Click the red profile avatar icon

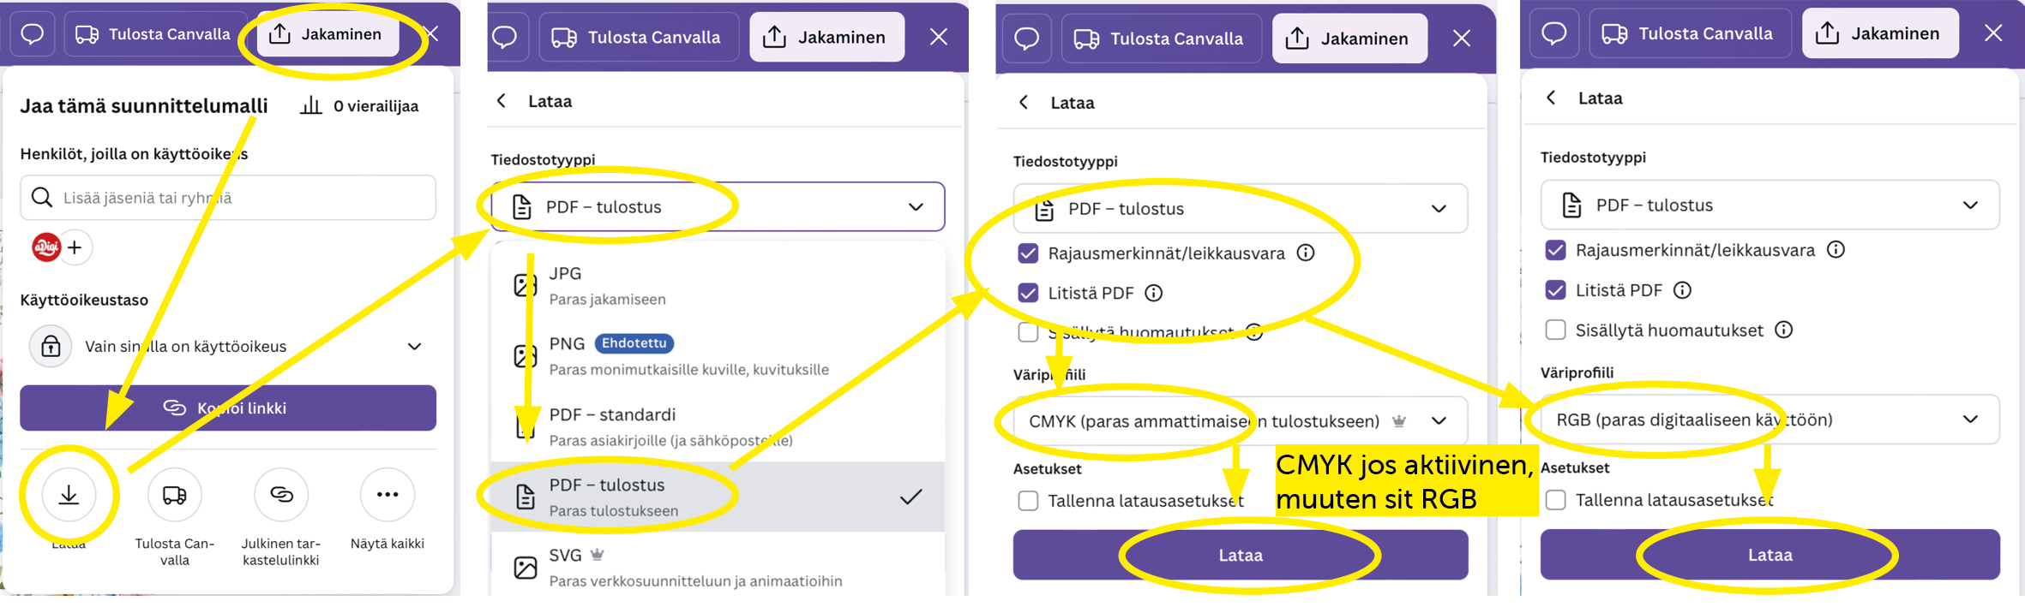pos(46,247)
